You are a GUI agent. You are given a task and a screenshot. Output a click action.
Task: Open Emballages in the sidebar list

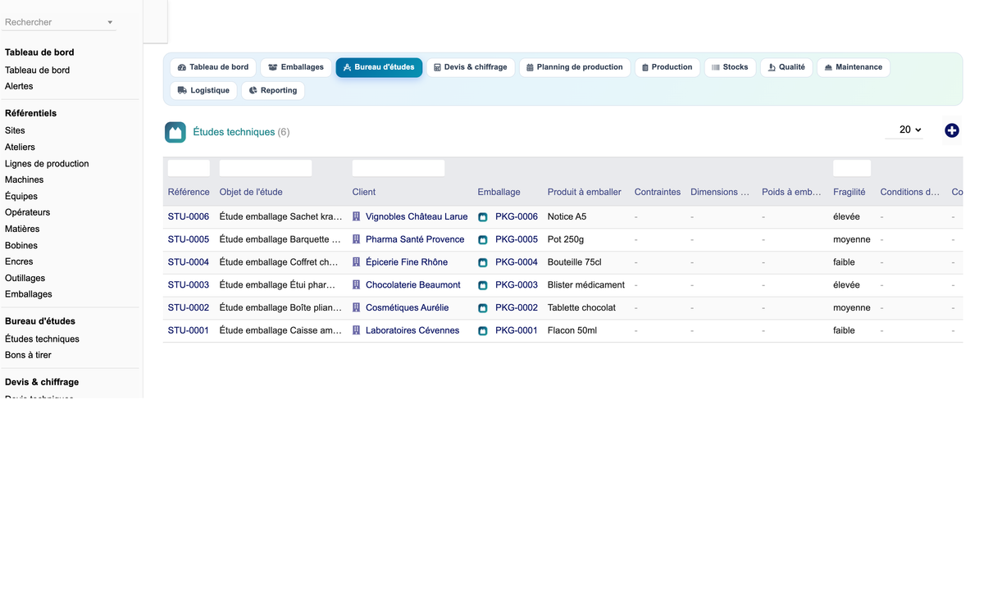point(29,294)
